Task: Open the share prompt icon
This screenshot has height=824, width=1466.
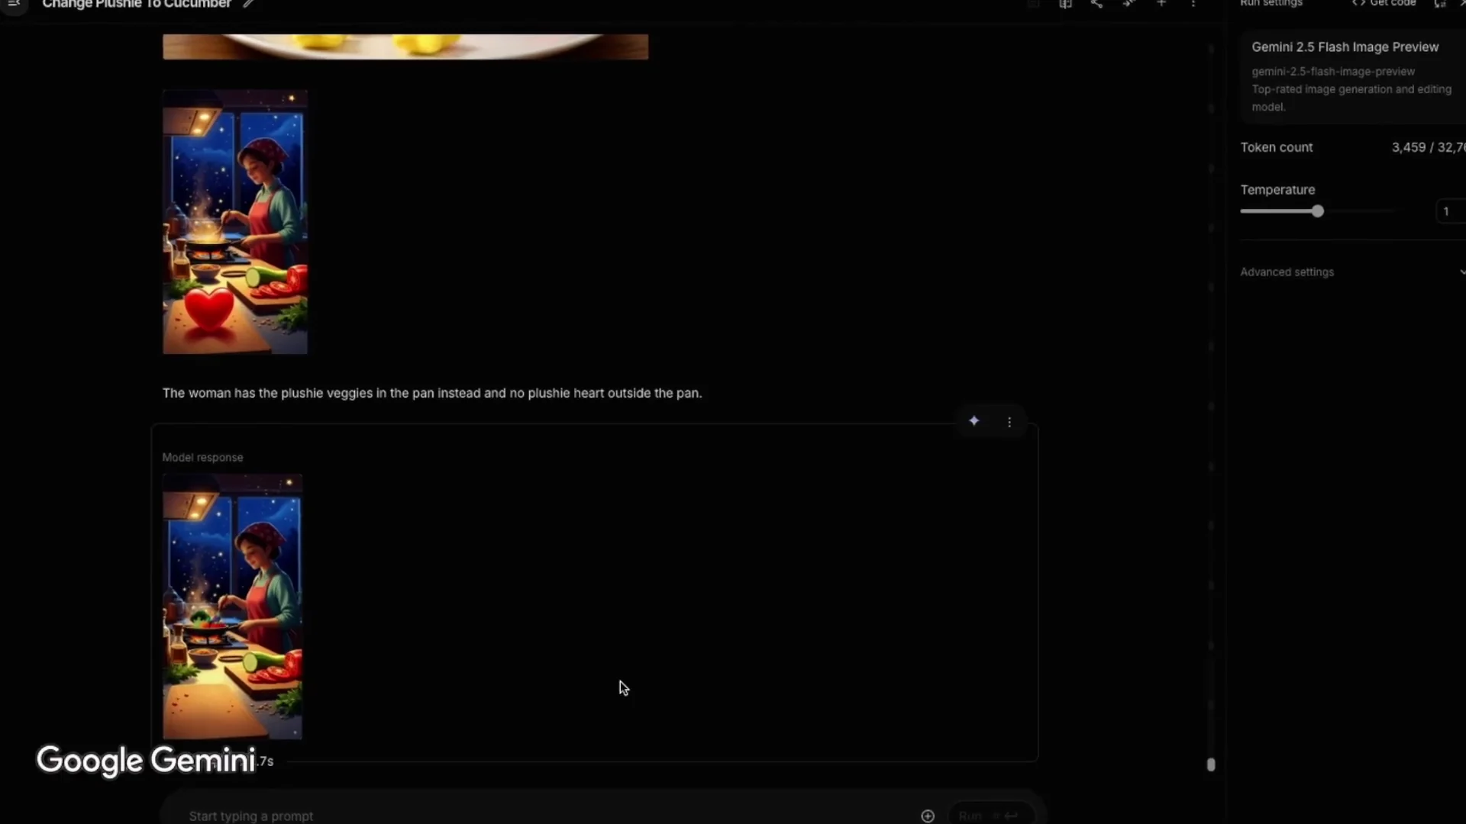Action: [x=1097, y=5]
